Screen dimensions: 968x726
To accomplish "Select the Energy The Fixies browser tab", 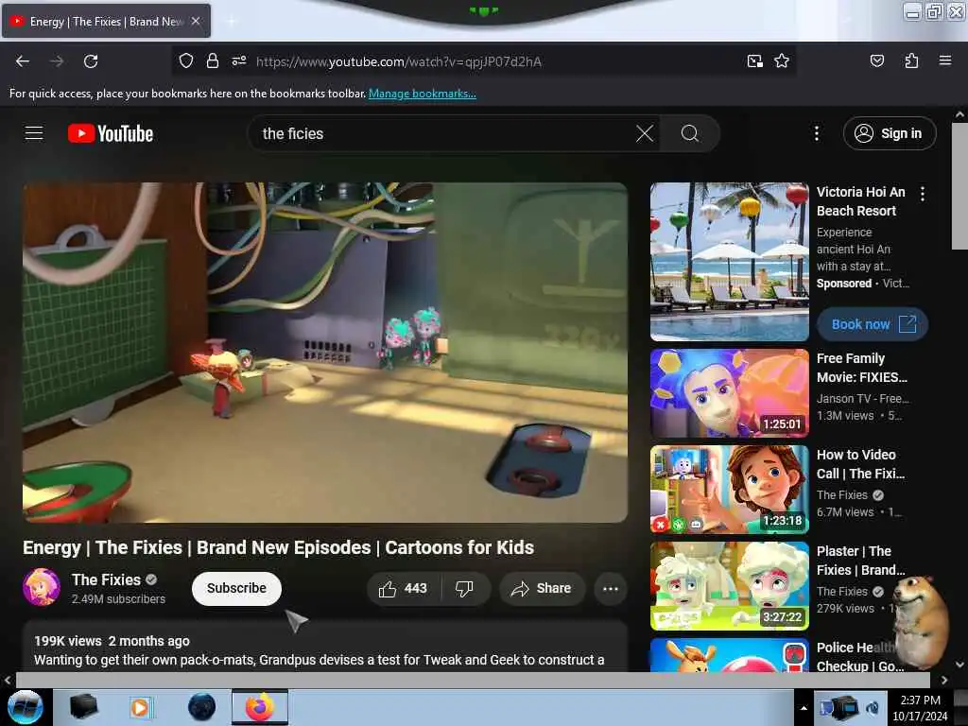I will point(106,21).
